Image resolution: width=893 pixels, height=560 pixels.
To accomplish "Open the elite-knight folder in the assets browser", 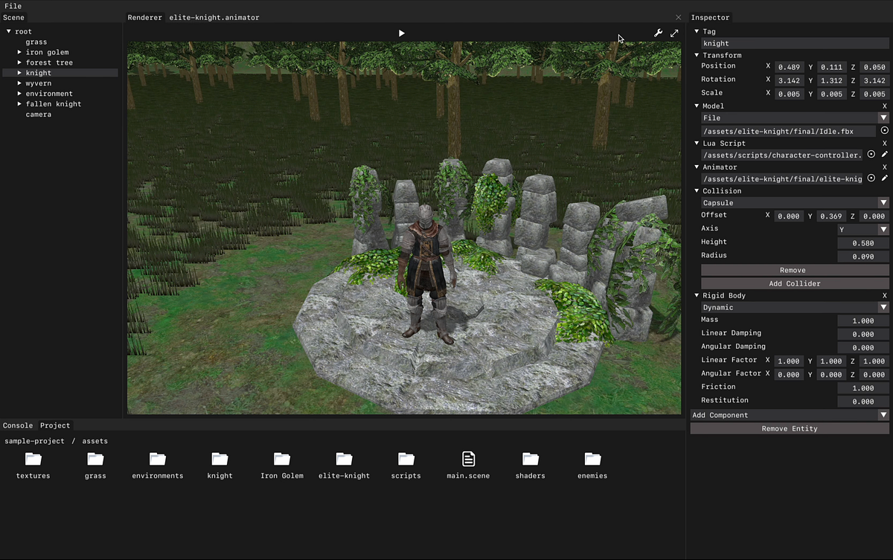I will [344, 459].
